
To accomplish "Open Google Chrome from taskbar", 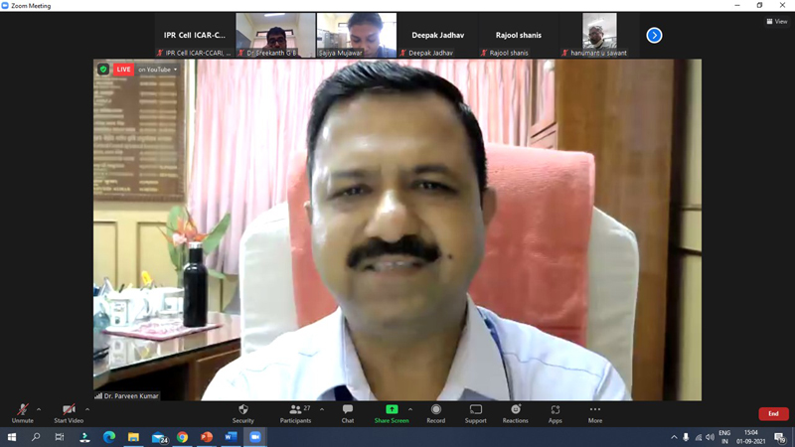I will [183, 437].
